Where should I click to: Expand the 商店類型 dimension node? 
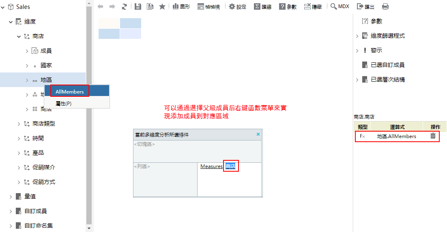tap(19, 123)
